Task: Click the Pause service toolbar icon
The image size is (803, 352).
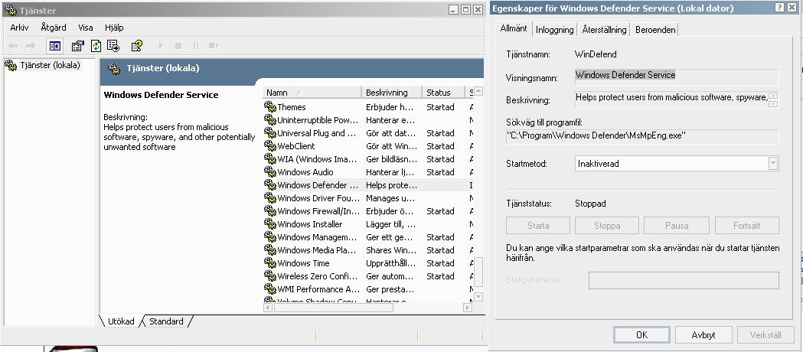Action: [196, 46]
